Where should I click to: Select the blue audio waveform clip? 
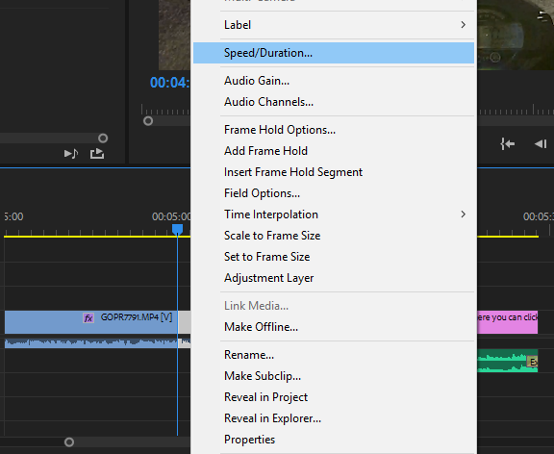point(91,342)
